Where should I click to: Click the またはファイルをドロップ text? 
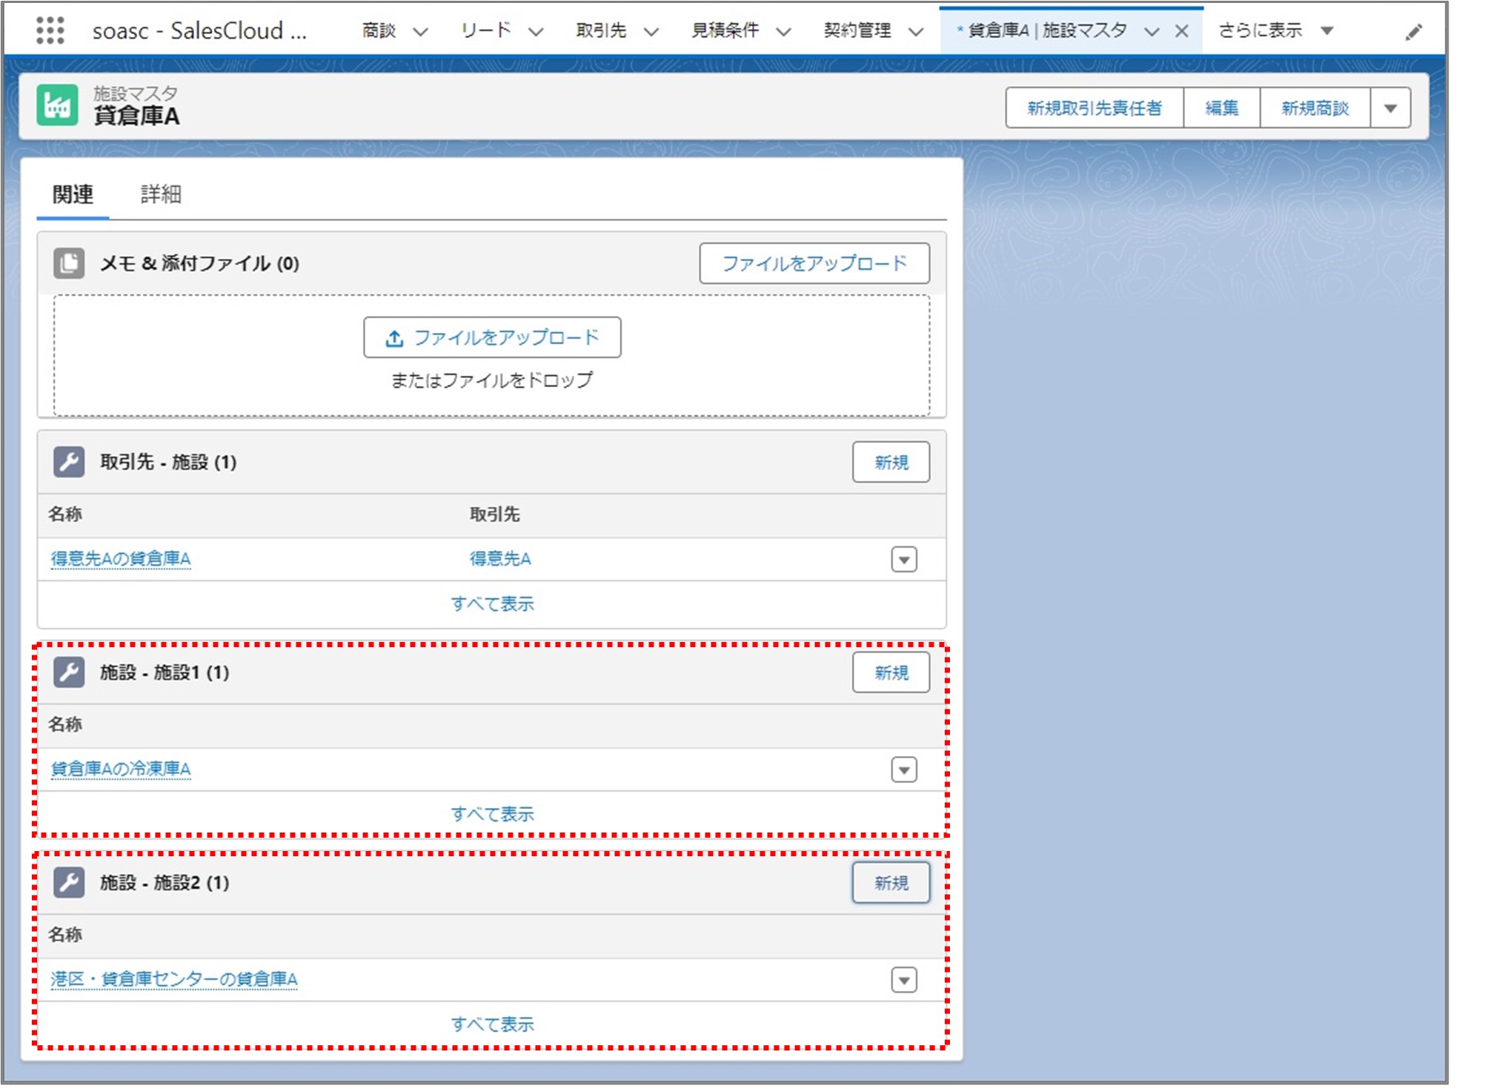tap(492, 380)
